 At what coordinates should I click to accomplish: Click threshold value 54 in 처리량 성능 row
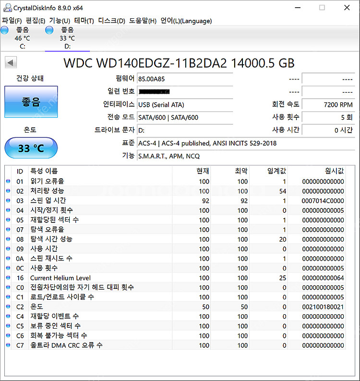tap(283, 191)
